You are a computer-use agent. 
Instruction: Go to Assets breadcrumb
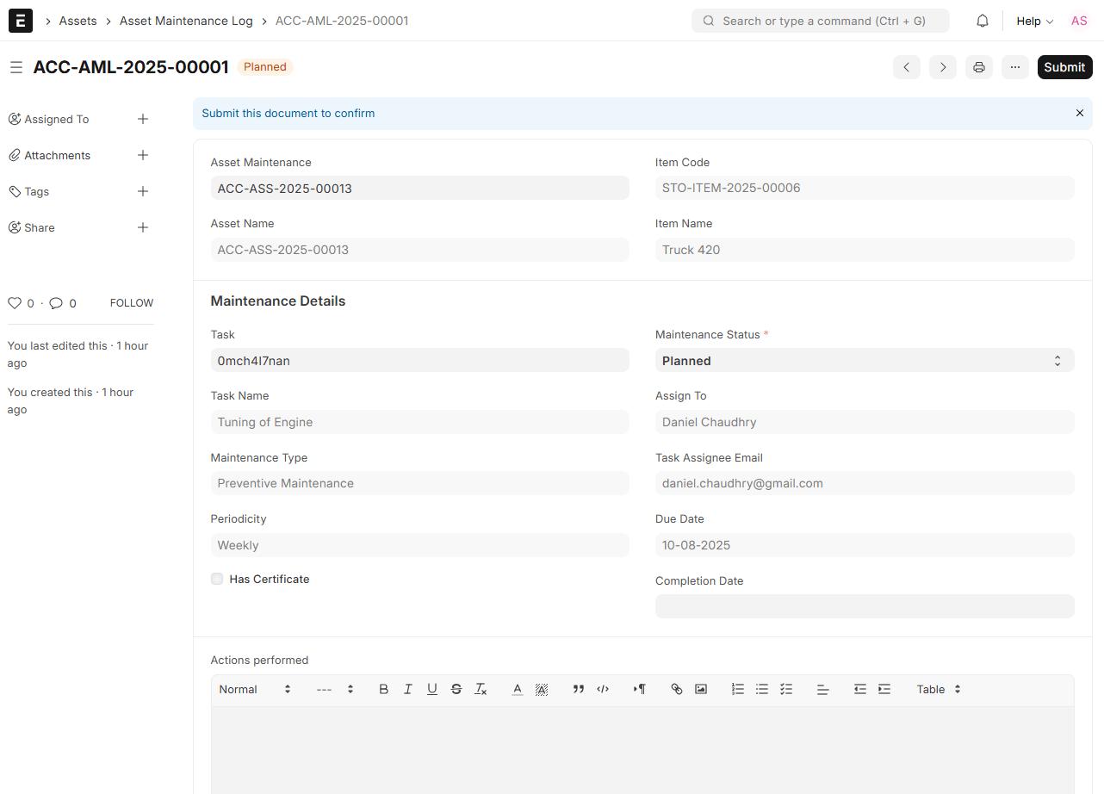pyautogui.click(x=78, y=21)
